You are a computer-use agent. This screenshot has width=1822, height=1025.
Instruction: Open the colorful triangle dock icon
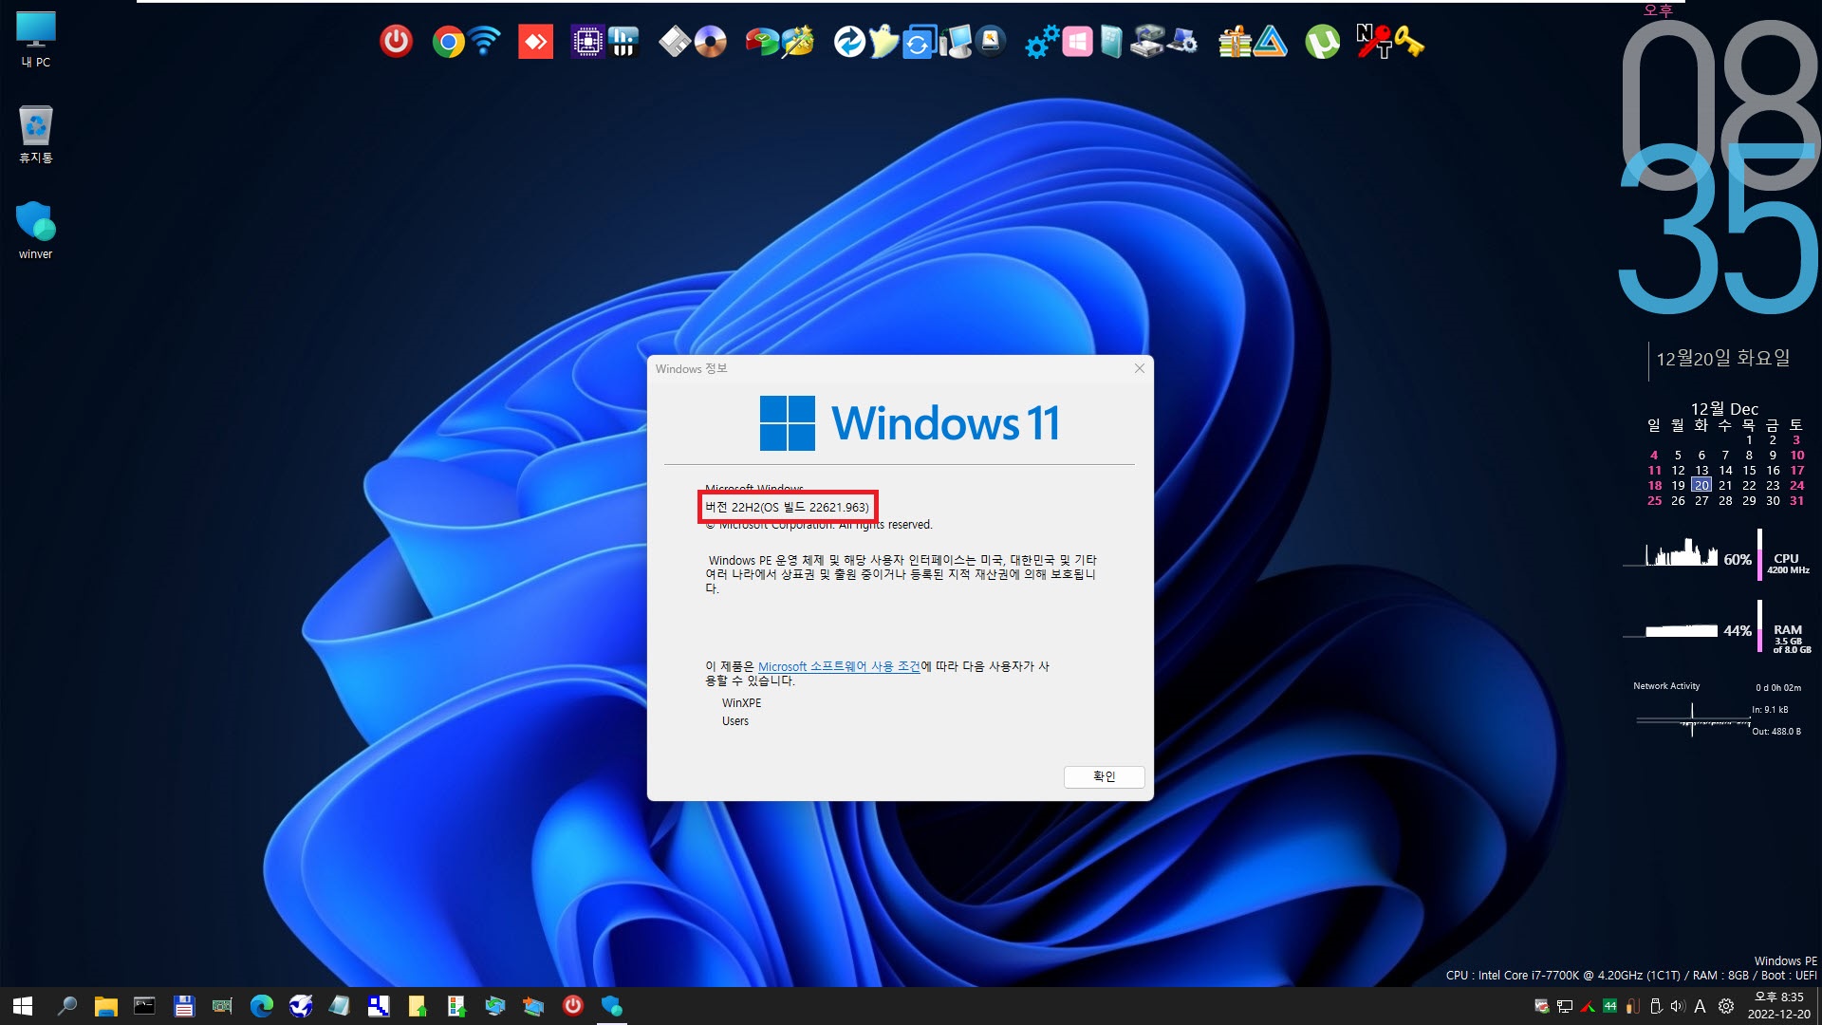[x=1271, y=42]
